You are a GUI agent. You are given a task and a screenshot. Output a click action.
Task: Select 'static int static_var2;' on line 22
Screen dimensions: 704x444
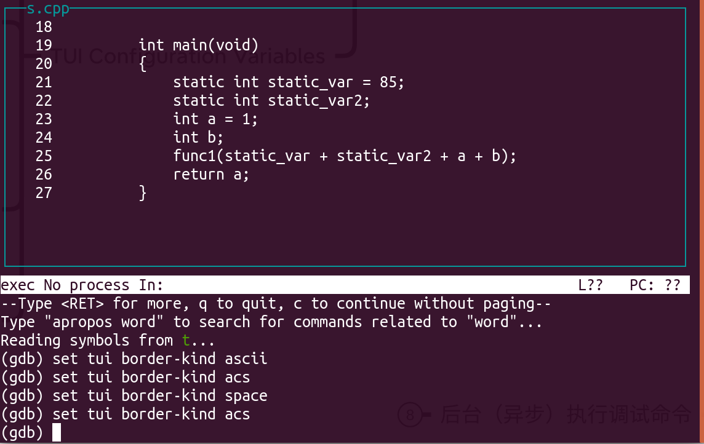[x=271, y=100]
